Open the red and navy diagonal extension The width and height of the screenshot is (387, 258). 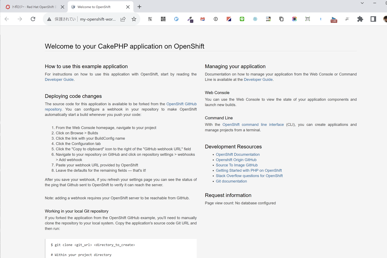coord(229,19)
